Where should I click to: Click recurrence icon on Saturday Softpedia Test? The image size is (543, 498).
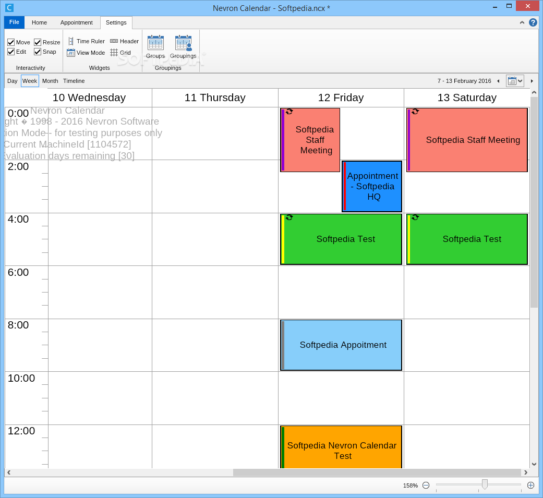(416, 217)
